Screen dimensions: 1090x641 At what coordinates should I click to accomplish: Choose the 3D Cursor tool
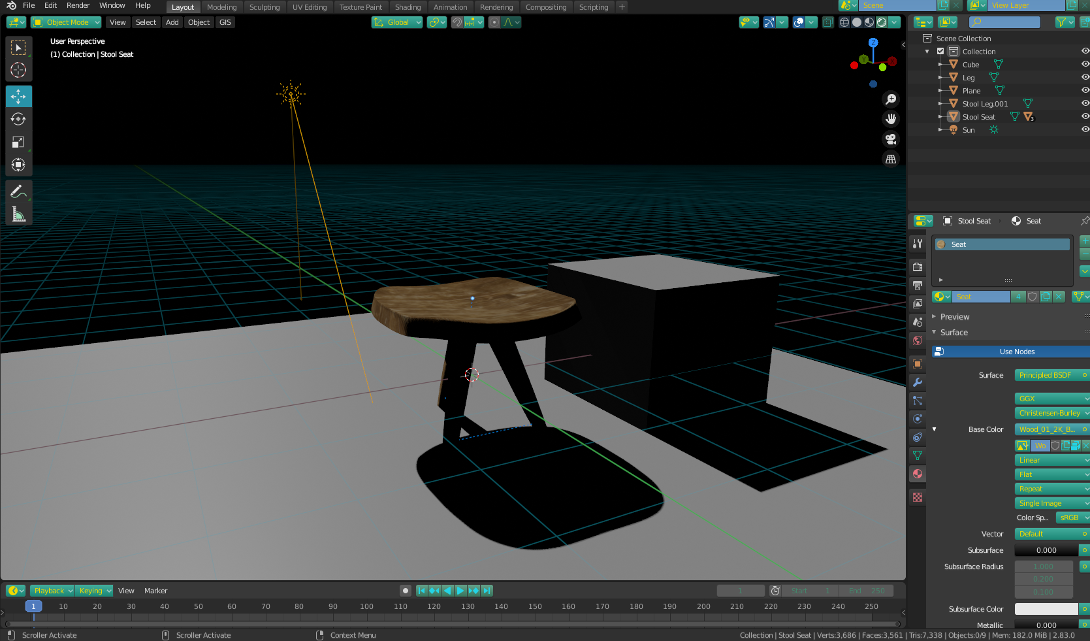(x=18, y=70)
